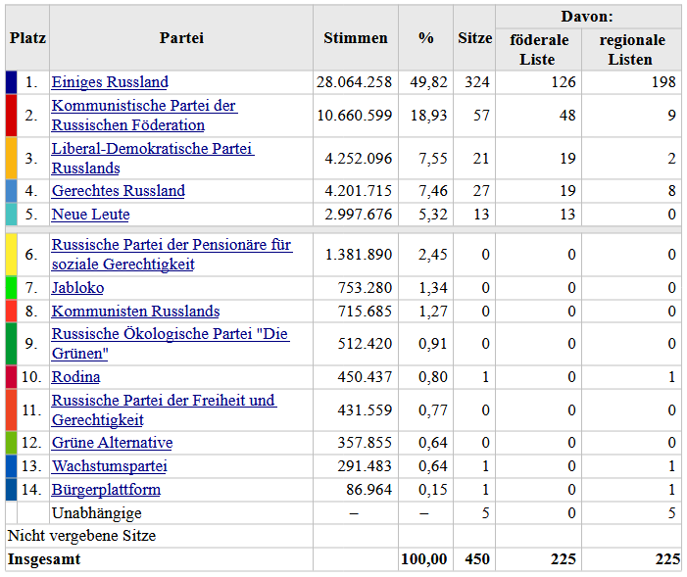The image size is (687, 577).
Task: Open the Wachstumspartei link
Action: click(109, 466)
